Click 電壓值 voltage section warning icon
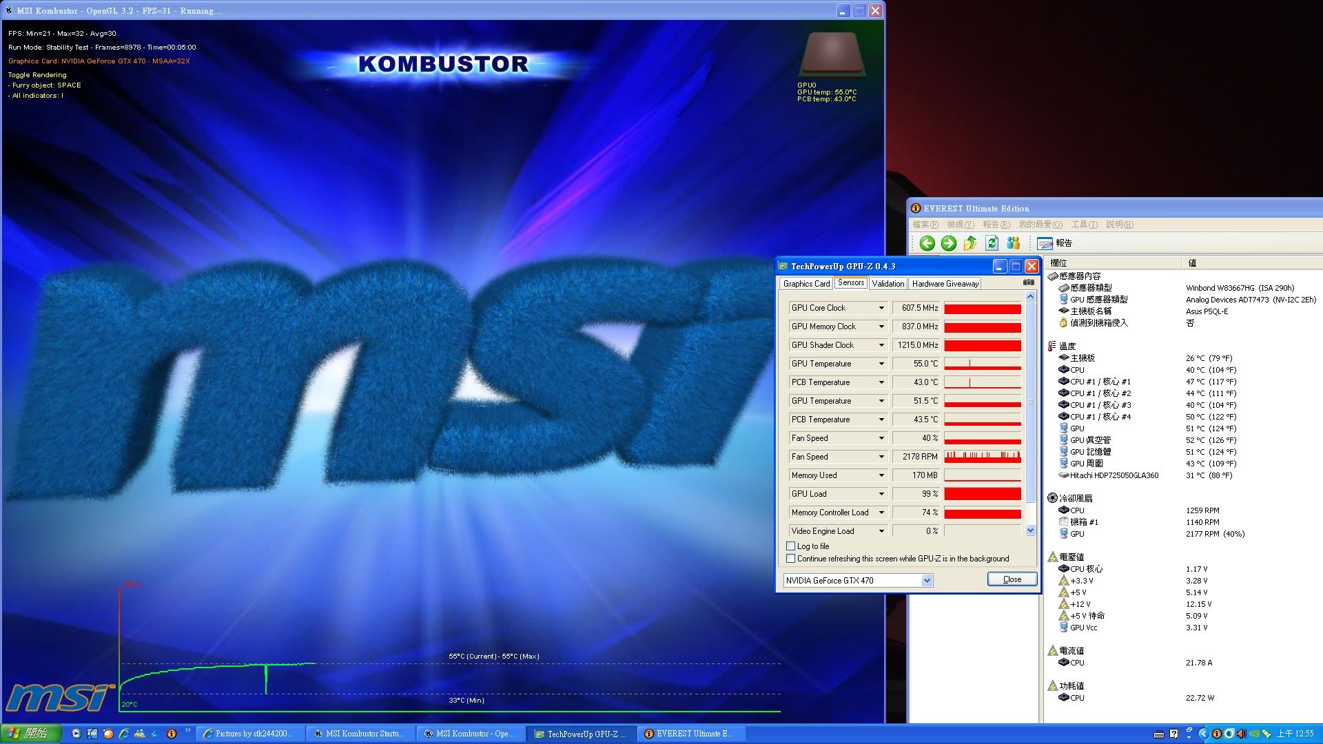1323x744 pixels. [x=1053, y=557]
